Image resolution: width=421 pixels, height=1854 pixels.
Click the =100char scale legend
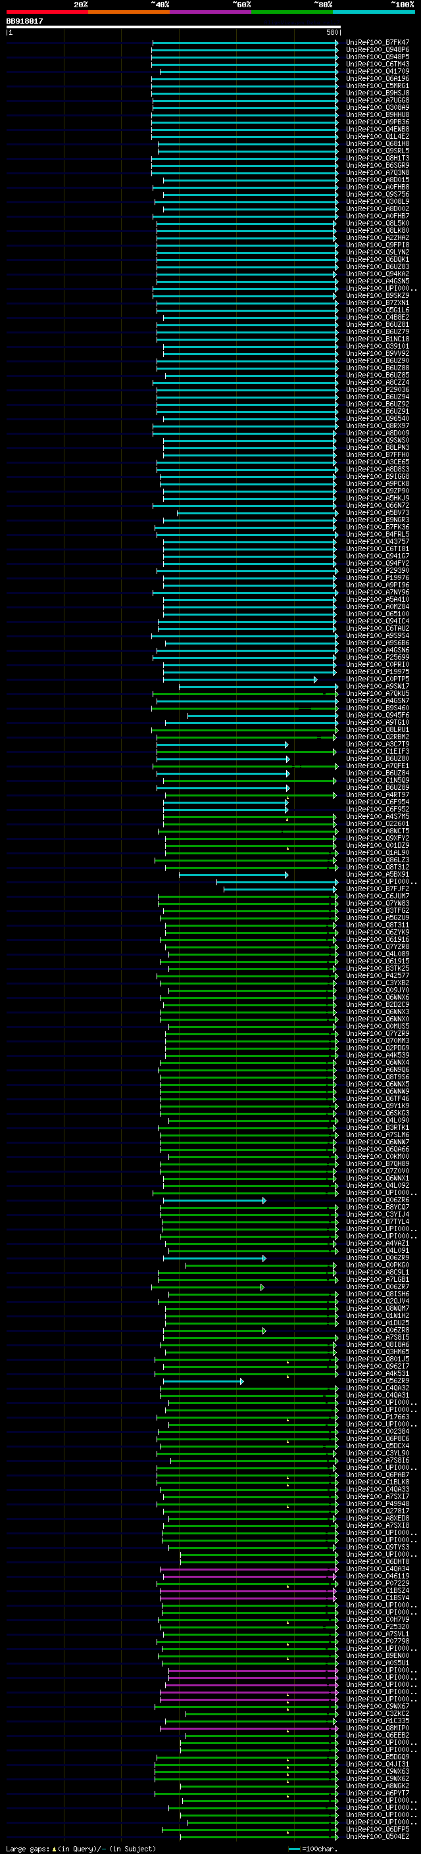pos(313,1848)
